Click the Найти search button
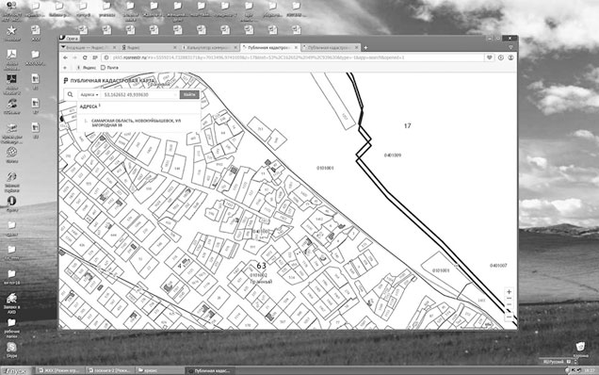Viewport: 599px width, 375px height. (x=189, y=94)
